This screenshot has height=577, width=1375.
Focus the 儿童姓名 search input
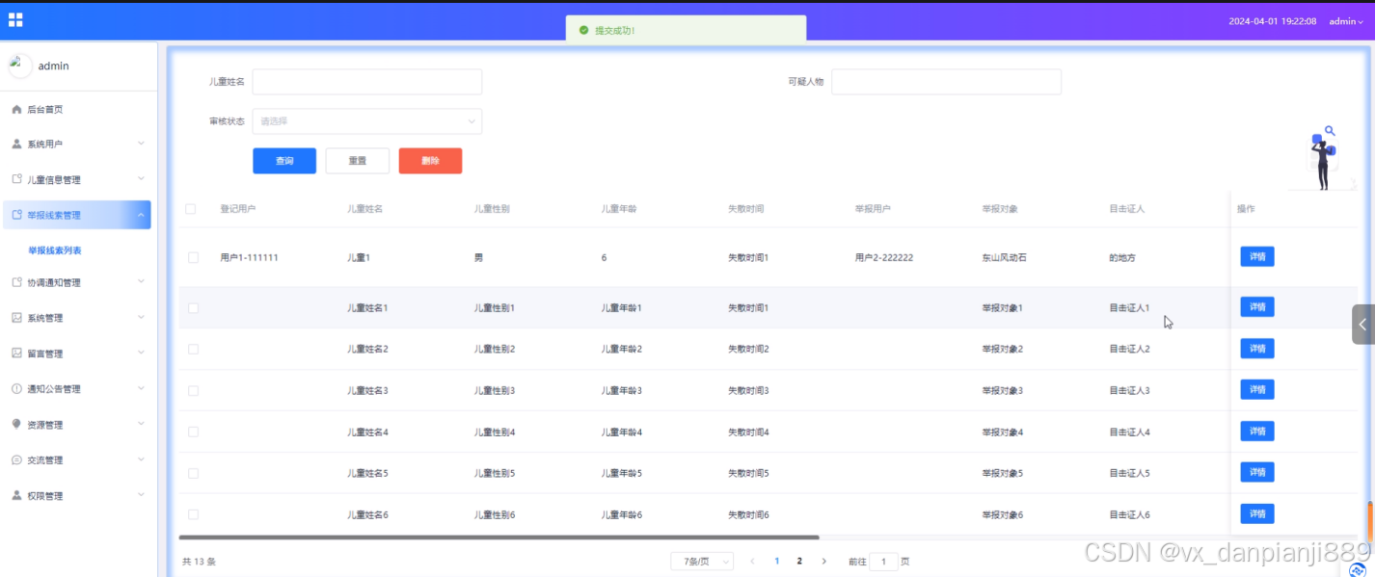(367, 82)
